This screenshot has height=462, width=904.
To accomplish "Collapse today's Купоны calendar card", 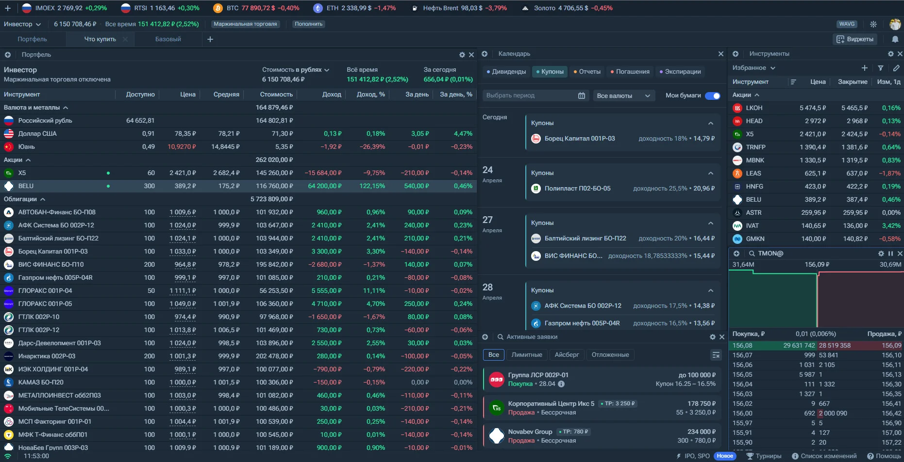I will click(711, 123).
